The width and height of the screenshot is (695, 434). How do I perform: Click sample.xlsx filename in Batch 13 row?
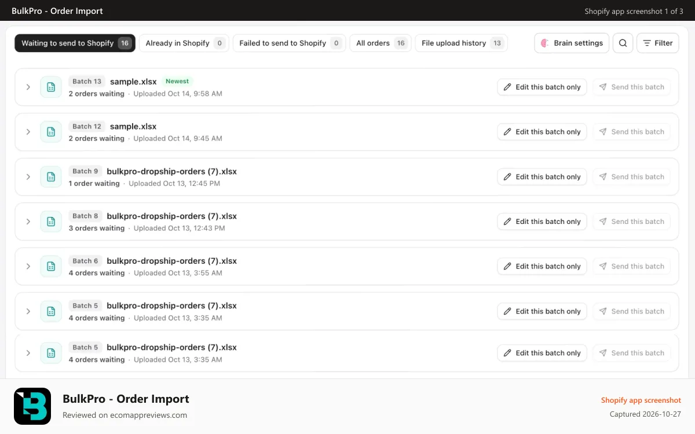point(133,82)
